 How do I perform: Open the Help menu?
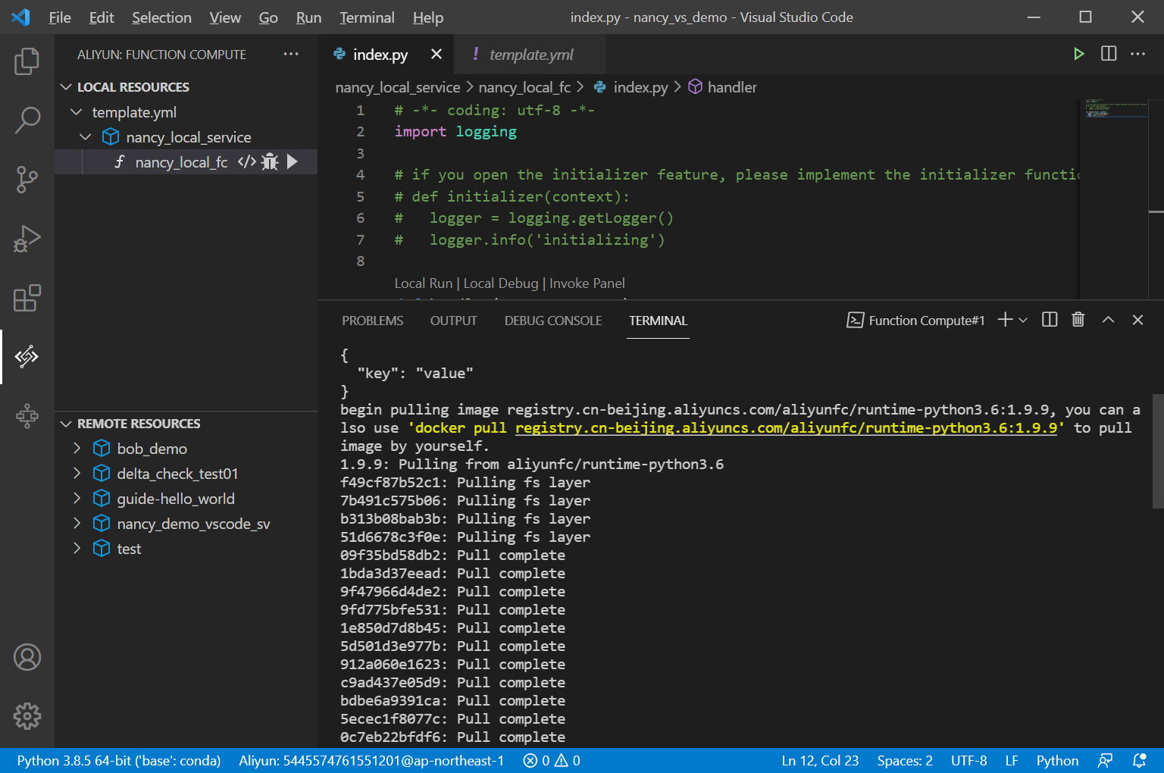428,17
